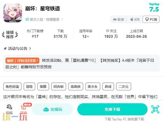Select the 角色扮演 tag

point(12,86)
